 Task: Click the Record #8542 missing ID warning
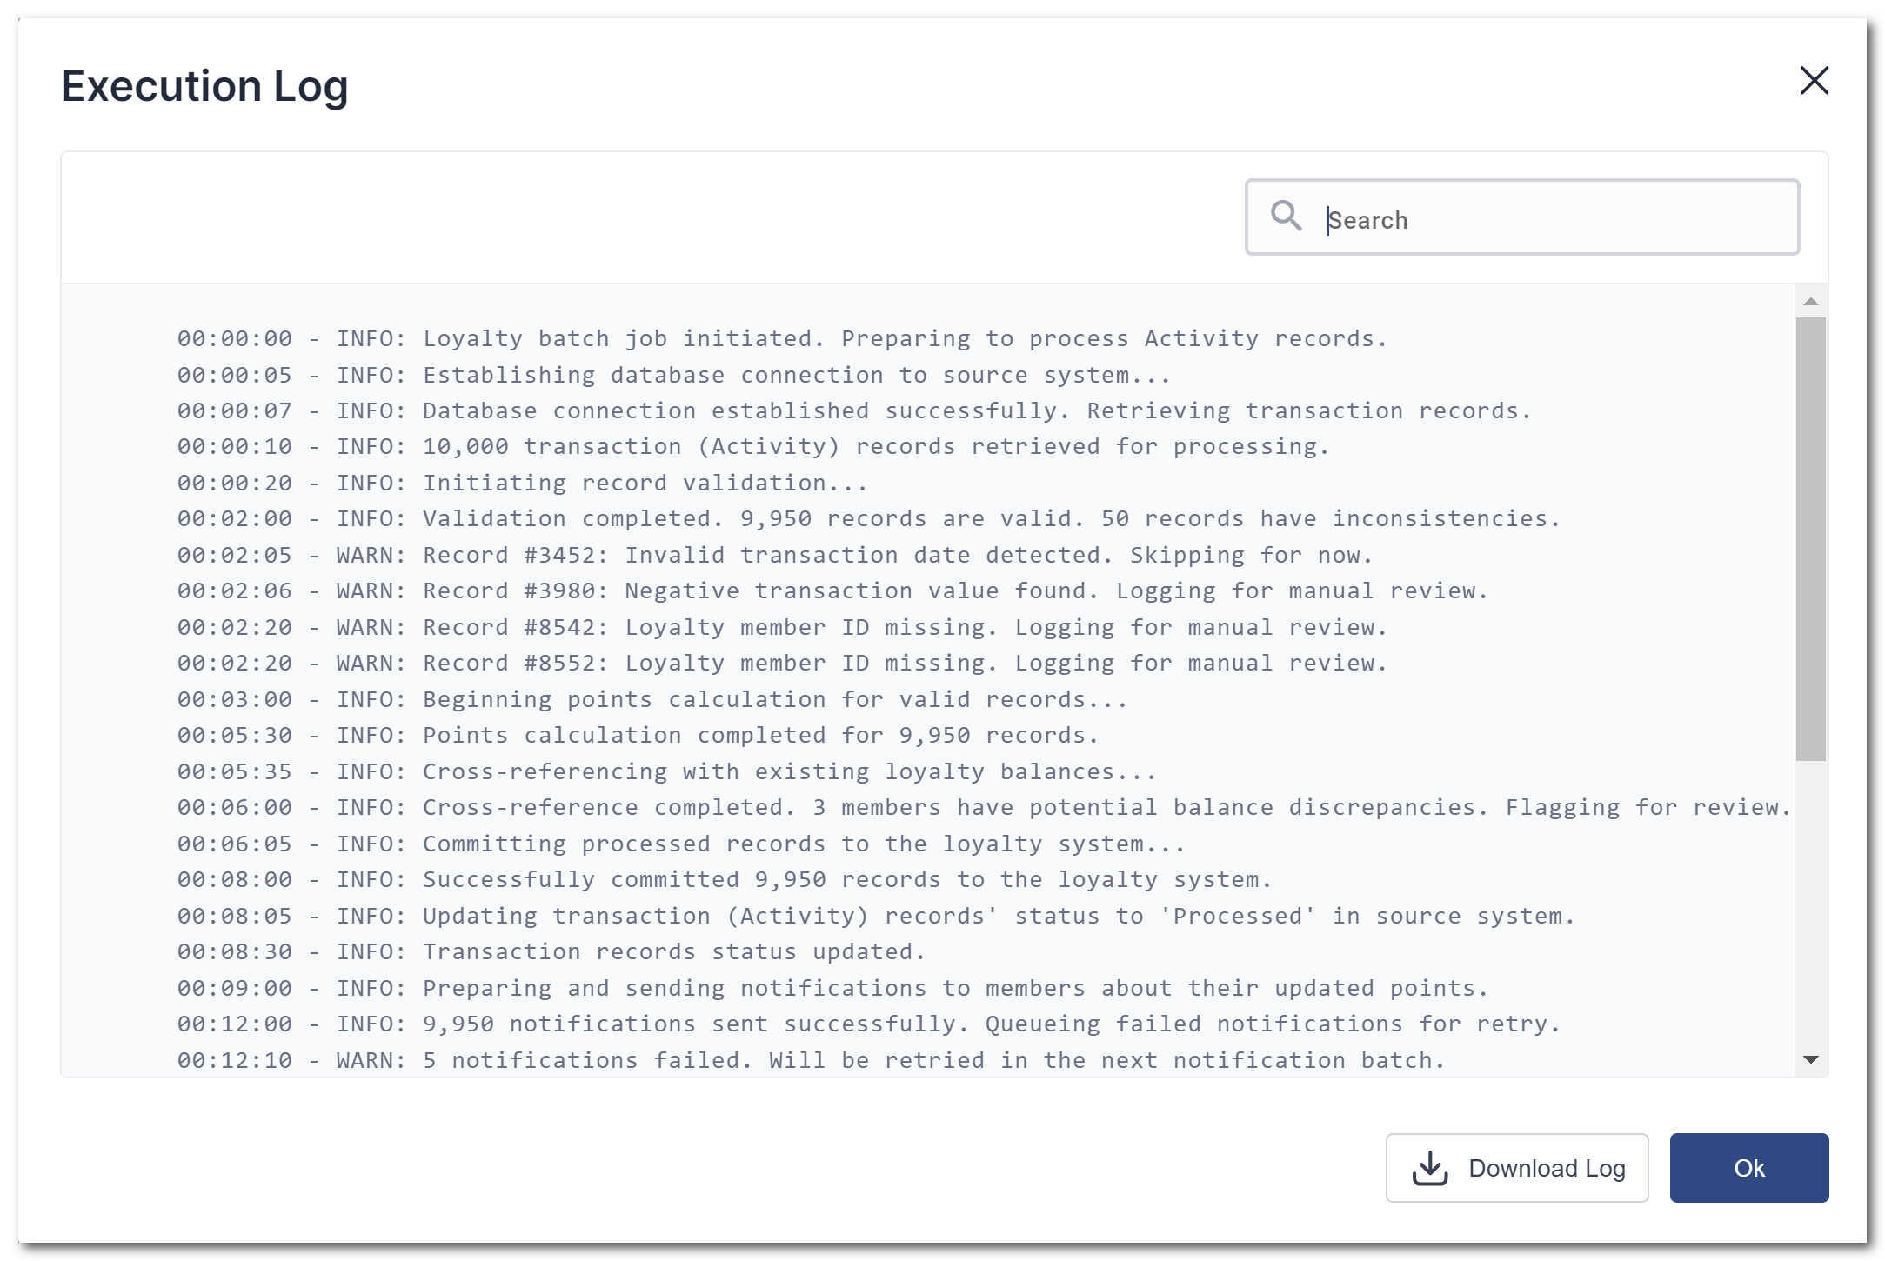(x=781, y=627)
